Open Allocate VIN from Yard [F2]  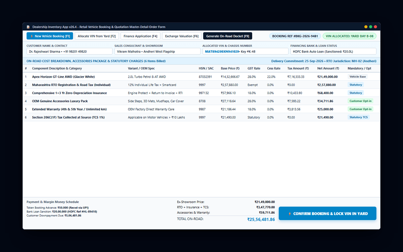pyautogui.click(x=97, y=36)
